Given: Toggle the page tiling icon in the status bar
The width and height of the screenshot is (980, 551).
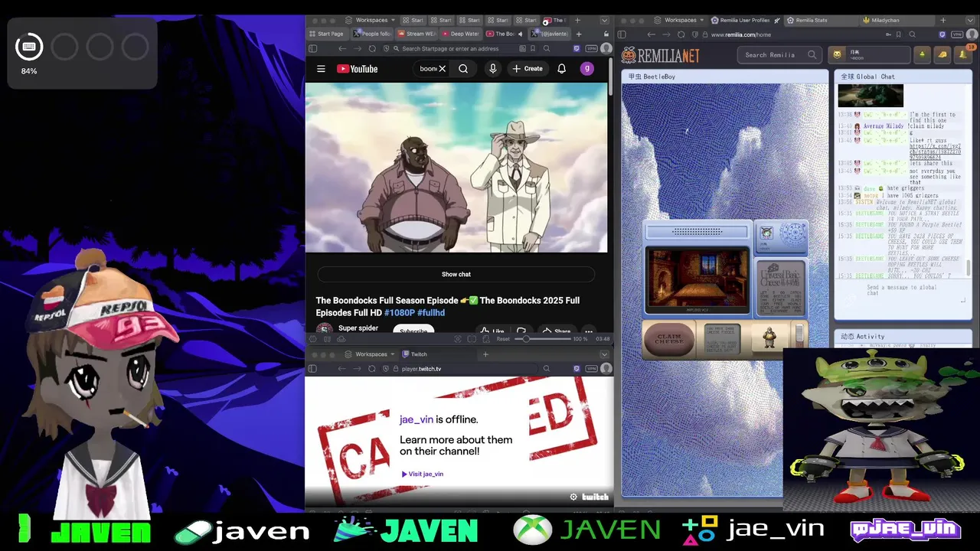Looking at the screenshot, I should [x=472, y=339].
